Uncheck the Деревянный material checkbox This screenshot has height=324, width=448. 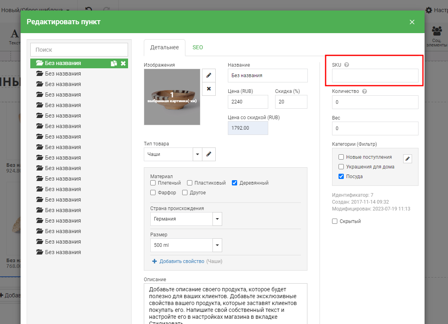point(234,183)
